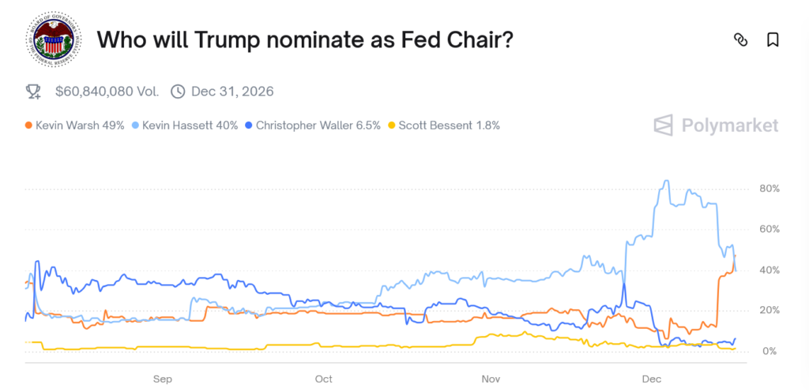Click the Polymarket logo icon
The image size is (809, 392).
tap(665, 125)
